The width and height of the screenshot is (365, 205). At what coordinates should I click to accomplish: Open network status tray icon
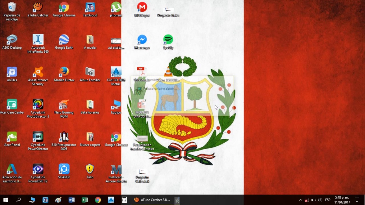pyautogui.click(x=307, y=200)
